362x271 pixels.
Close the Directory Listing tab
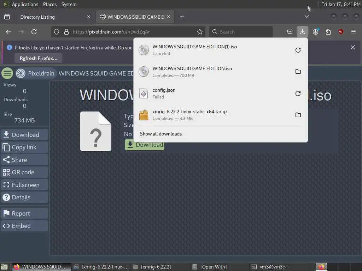[x=89, y=17]
